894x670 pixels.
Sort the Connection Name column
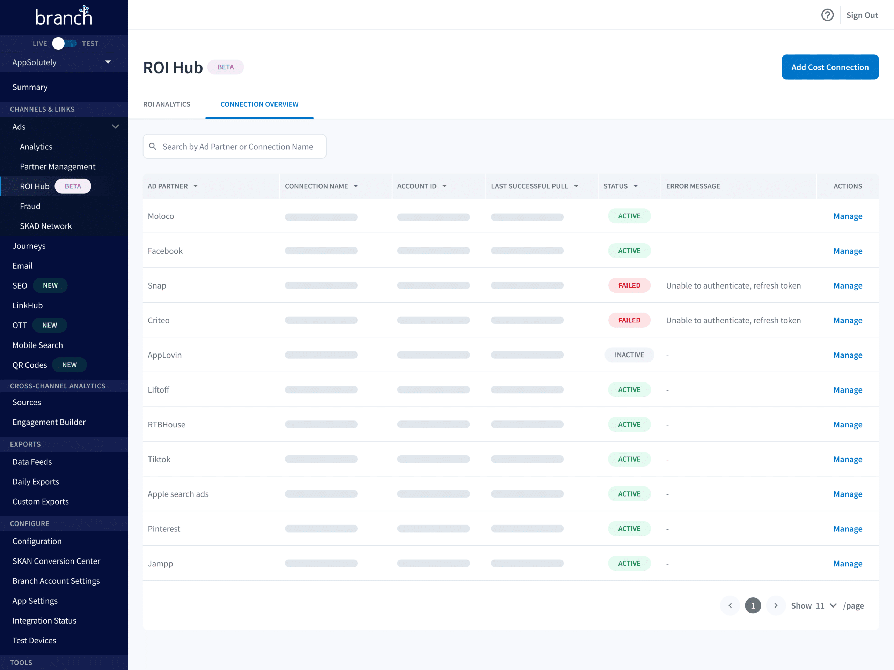[356, 186]
